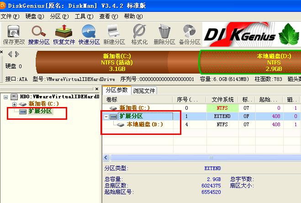The image size is (301, 203).
Task: Expand the 新加卷(C:) tree node
Action: 14,104
